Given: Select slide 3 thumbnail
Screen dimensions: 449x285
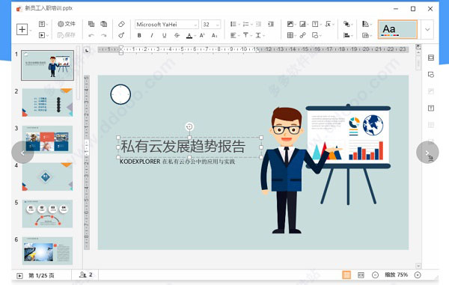Looking at the screenshot, I should (47, 138).
